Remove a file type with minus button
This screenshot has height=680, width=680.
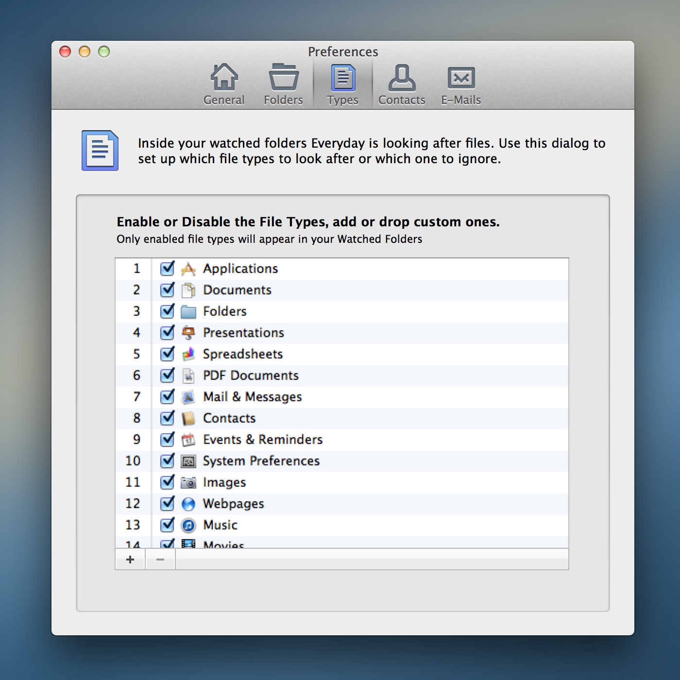(x=160, y=559)
